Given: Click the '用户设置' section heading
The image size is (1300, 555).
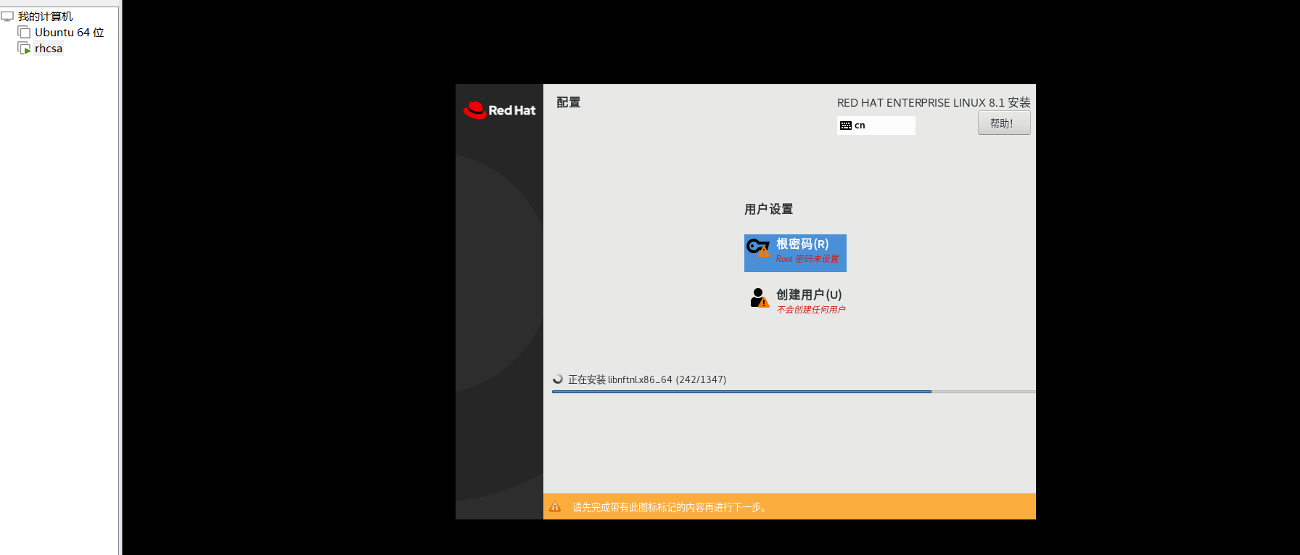Looking at the screenshot, I should [x=769, y=209].
